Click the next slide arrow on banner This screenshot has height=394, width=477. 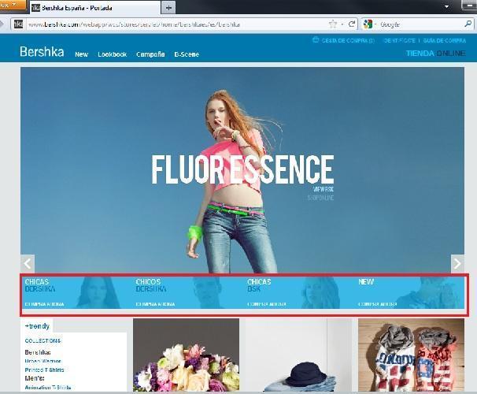pos(457,264)
